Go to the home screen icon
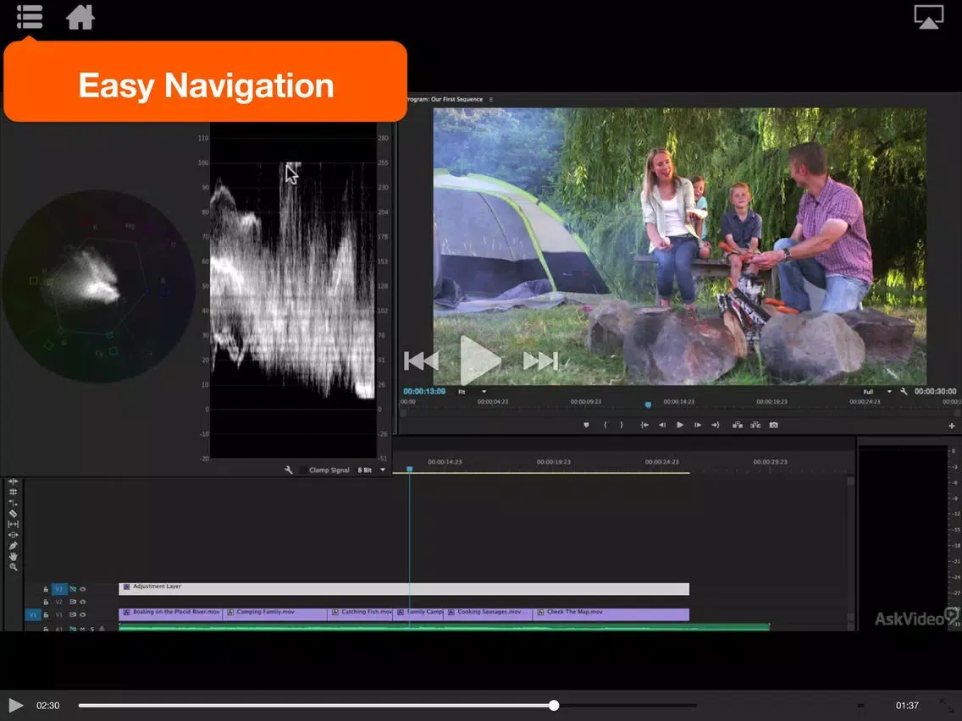The image size is (962, 721). pos(80,17)
